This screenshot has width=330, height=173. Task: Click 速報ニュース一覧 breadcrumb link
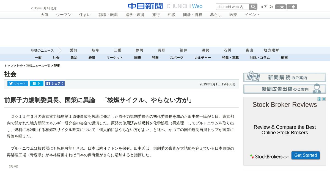[x=38, y=66]
